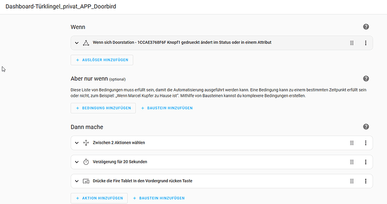Click the Dashboard-Türklingel_privat_APP_Doorbird title
The image size is (387, 204).
[x=61, y=6]
